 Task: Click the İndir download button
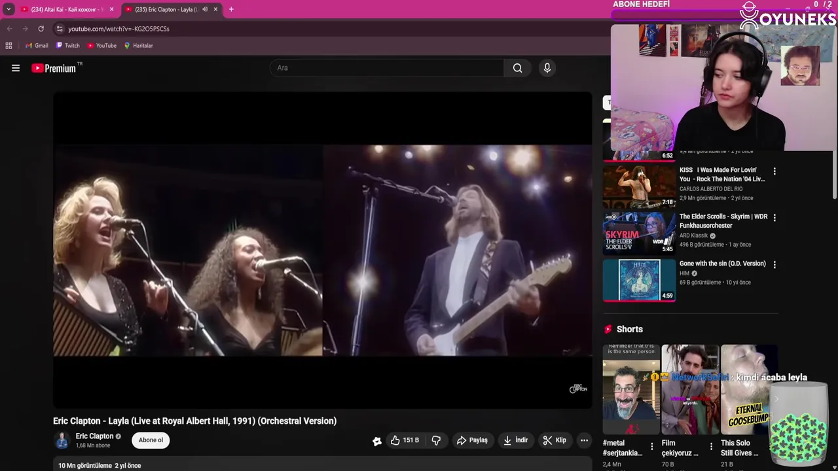pos(515,440)
